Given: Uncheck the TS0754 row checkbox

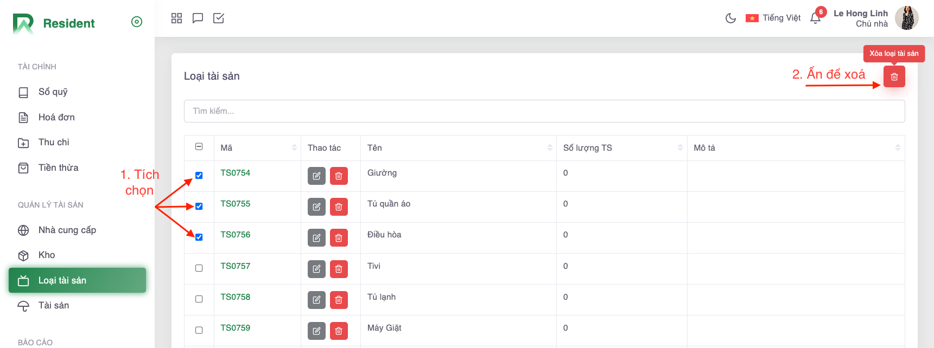Looking at the screenshot, I should (199, 176).
